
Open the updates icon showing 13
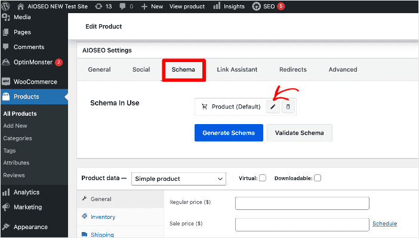coord(103,6)
